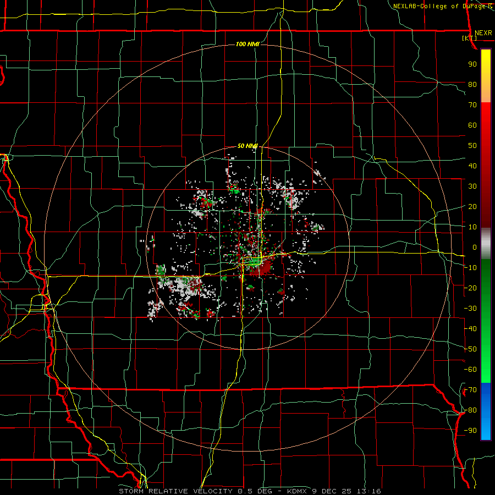Click the positive 40 scale value

[472, 166]
